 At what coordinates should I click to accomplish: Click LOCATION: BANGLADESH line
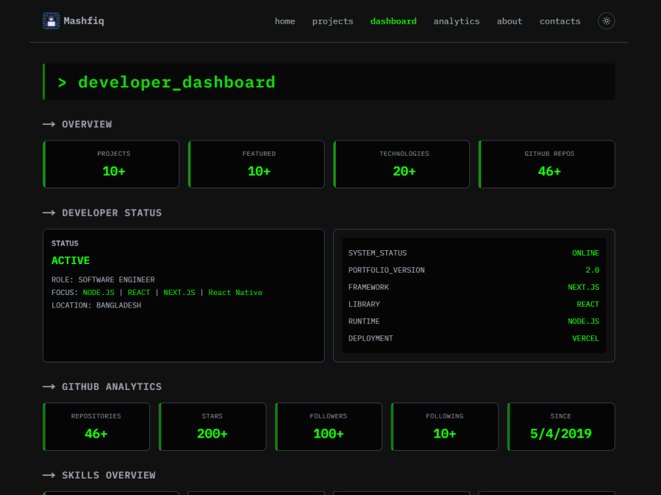[x=96, y=305]
